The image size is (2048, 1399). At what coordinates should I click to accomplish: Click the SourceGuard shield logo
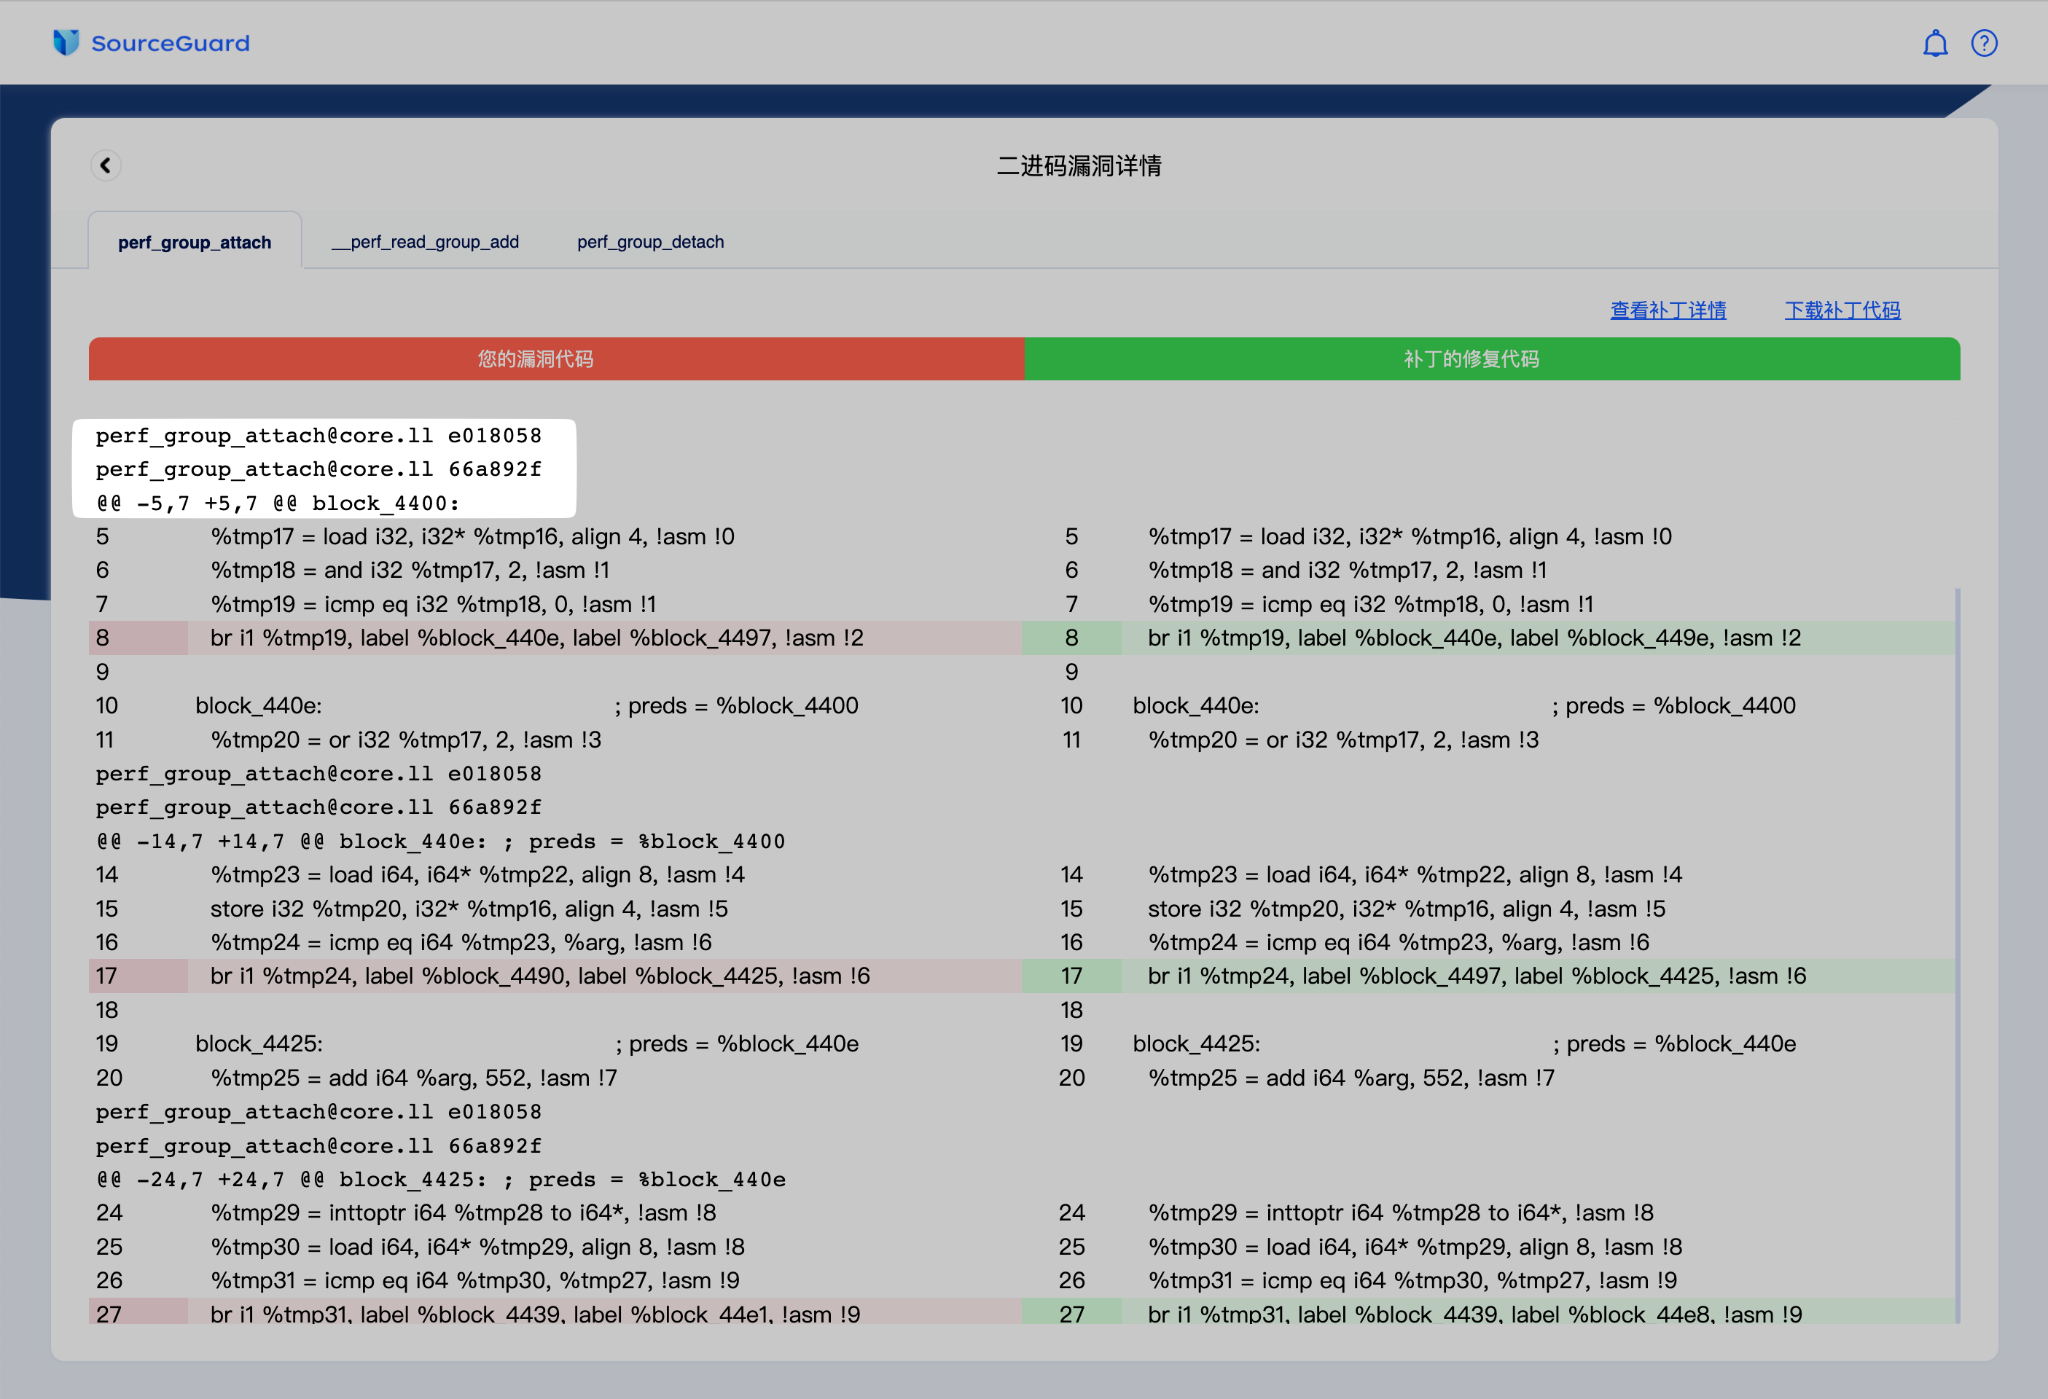66,42
